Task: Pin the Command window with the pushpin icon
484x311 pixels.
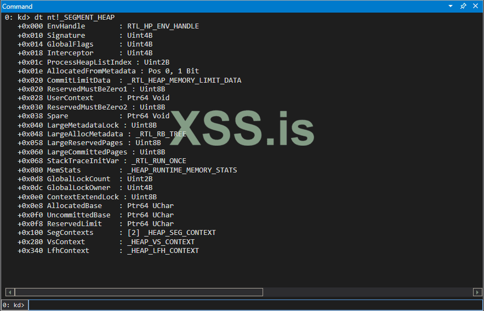Action: 463,6
